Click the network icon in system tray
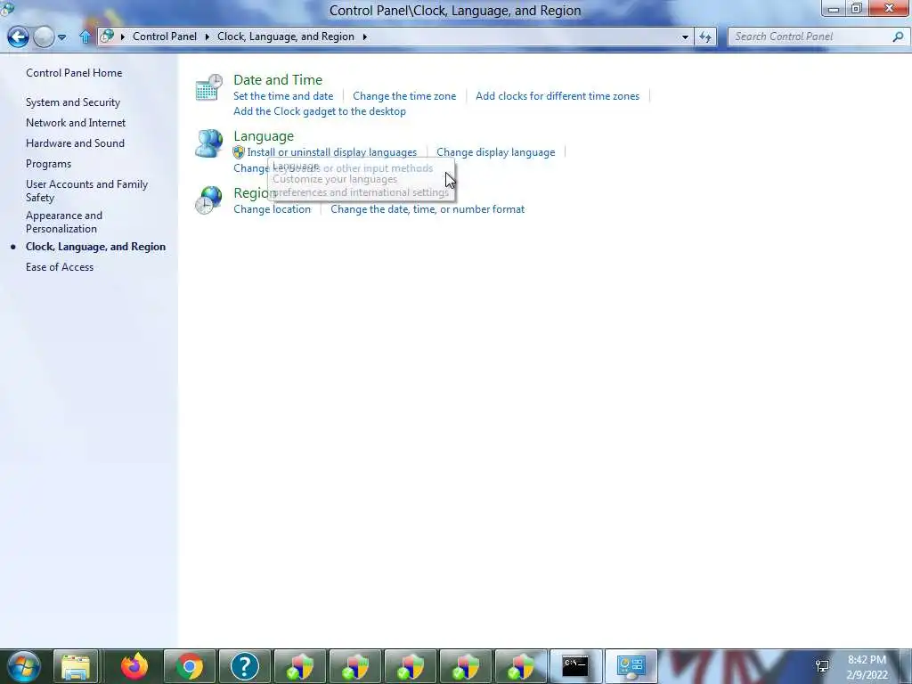Screen dimensions: 912x684 [822, 666]
